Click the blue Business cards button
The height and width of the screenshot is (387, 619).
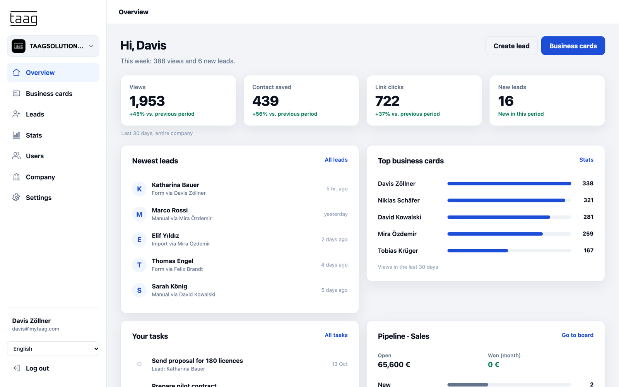(573, 46)
